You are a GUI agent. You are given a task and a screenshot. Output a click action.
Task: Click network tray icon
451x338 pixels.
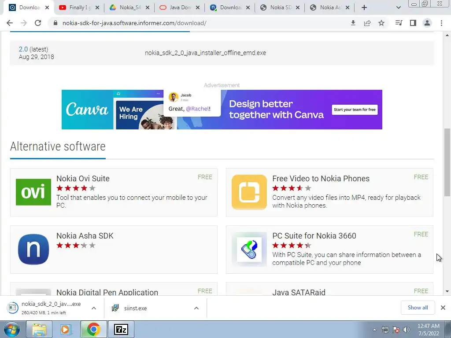385,330
